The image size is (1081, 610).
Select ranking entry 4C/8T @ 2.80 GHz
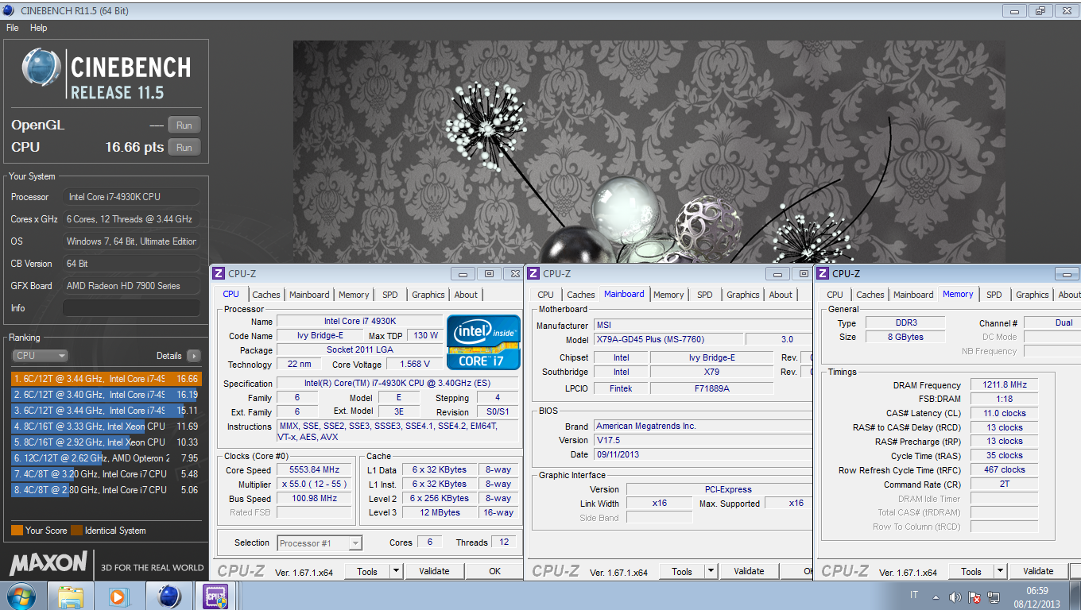pos(107,490)
